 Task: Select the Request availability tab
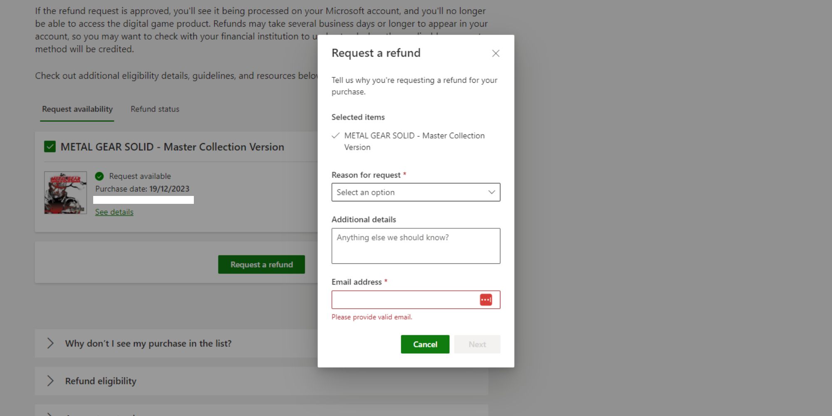pyautogui.click(x=77, y=109)
